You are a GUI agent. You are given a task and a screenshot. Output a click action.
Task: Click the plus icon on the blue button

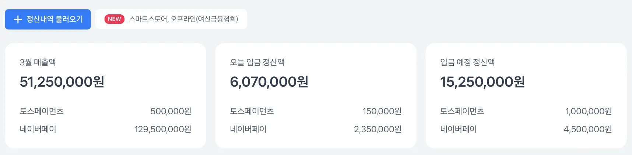pos(18,19)
